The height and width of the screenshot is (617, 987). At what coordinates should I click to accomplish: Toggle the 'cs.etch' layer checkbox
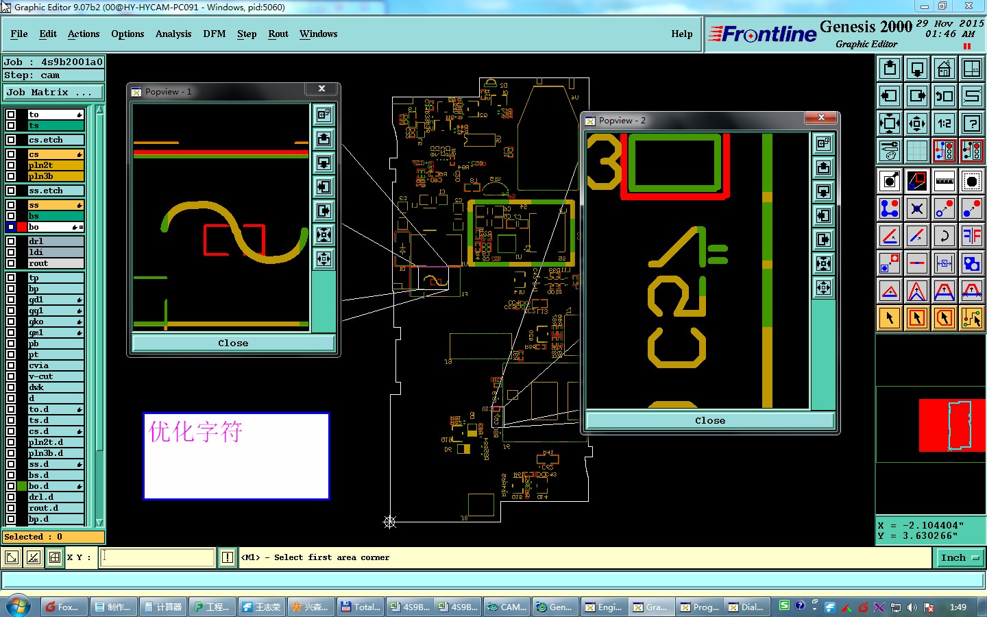11,140
